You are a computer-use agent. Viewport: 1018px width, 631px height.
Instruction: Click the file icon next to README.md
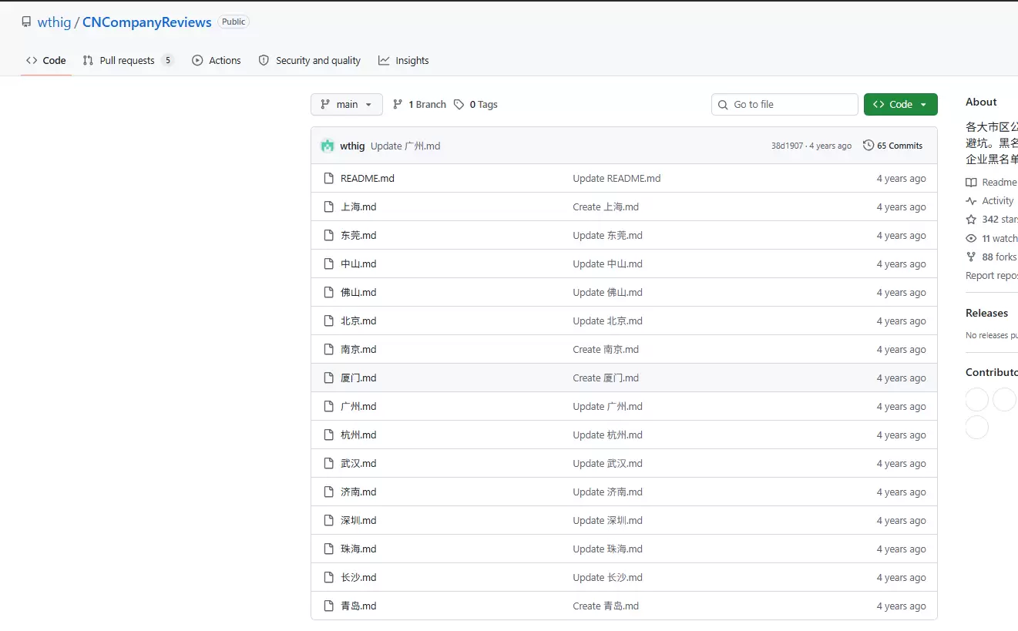328,179
